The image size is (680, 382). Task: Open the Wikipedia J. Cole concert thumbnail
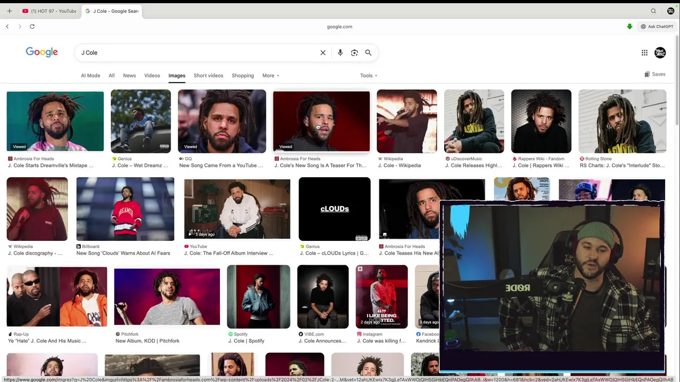tap(407, 121)
